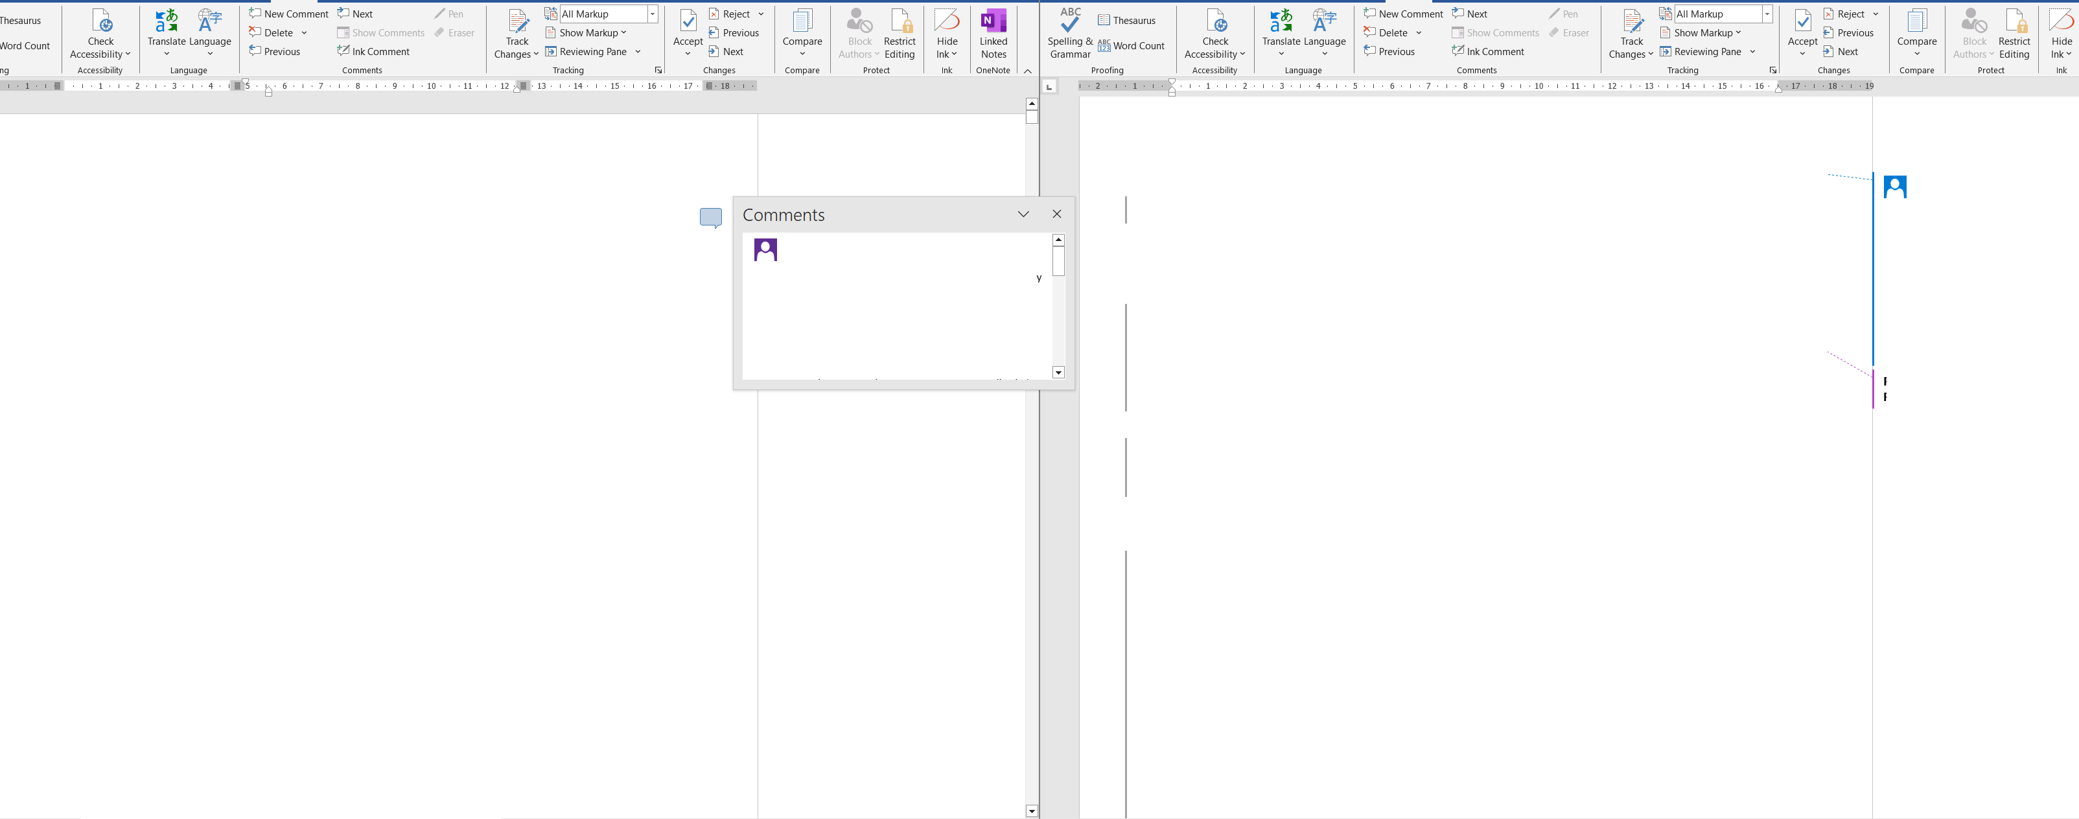Click Comments pane scroll down arrow
Viewport: 2079px width, 819px height.
tap(1058, 372)
